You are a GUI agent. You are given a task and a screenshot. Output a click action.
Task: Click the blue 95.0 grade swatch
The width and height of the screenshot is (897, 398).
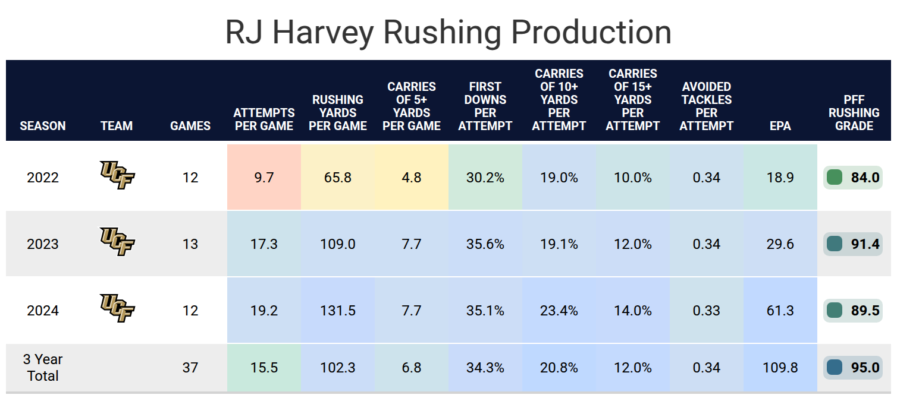(x=835, y=368)
